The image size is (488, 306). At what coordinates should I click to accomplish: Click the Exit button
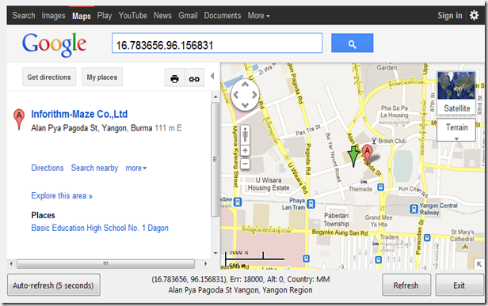(x=459, y=285)
